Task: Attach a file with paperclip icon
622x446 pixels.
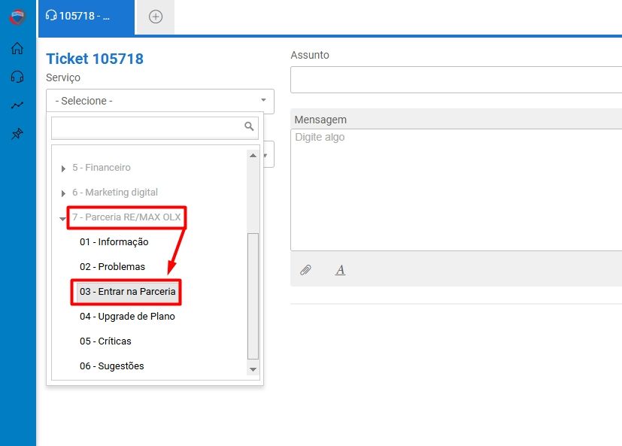Action: pyautogui.click(x=305, y=270)
